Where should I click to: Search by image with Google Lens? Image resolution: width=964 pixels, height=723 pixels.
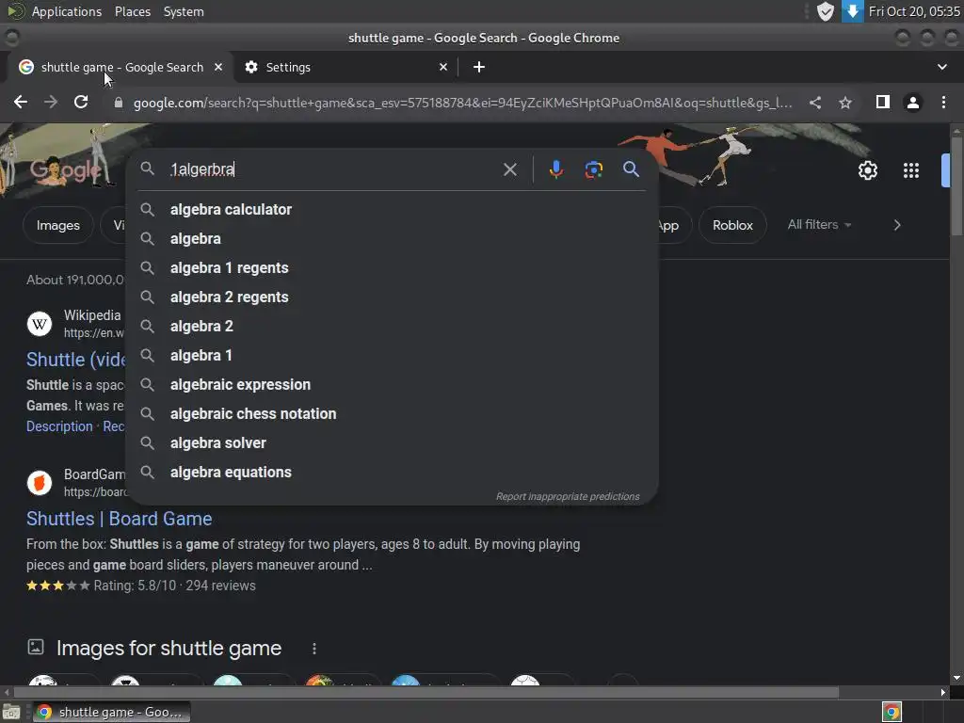(x=593, y=169)
